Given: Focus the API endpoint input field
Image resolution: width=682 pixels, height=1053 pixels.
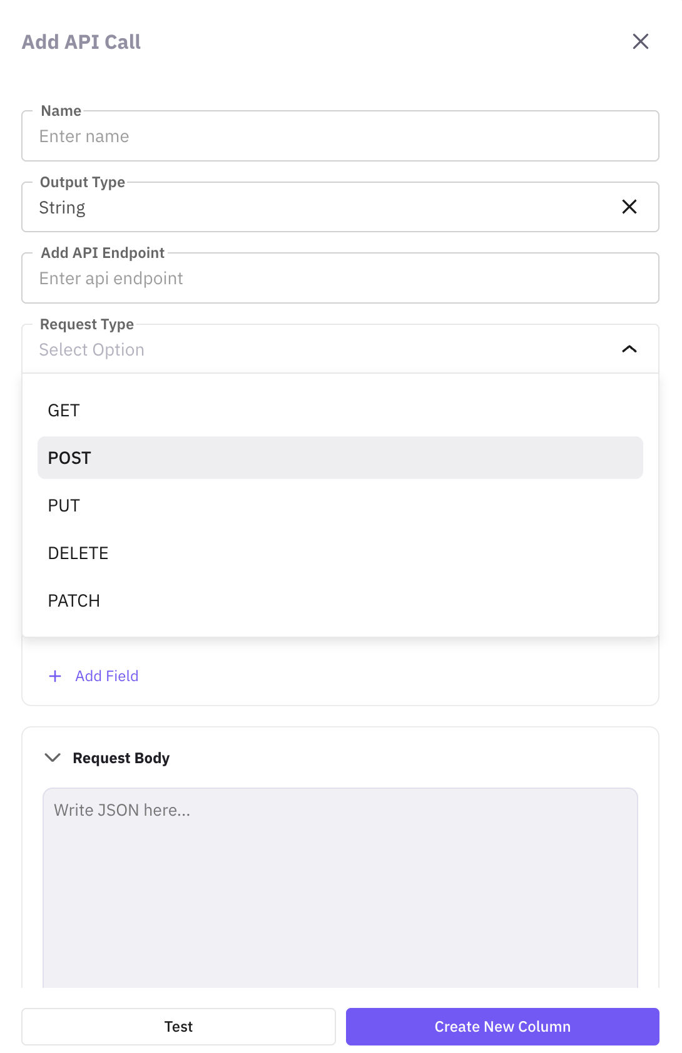Looking at the screenshot, I should point(340,279).
